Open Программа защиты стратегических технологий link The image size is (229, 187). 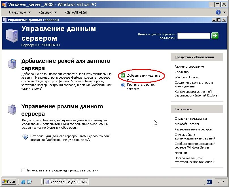[195, 160]
